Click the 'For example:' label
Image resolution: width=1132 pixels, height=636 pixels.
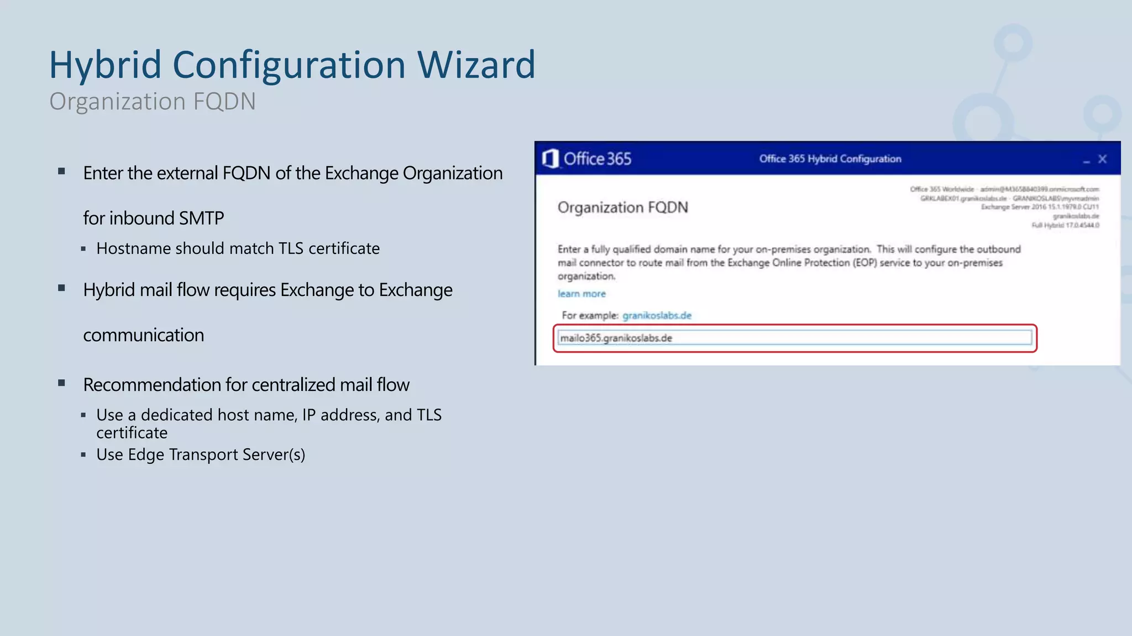click(590, 315)
